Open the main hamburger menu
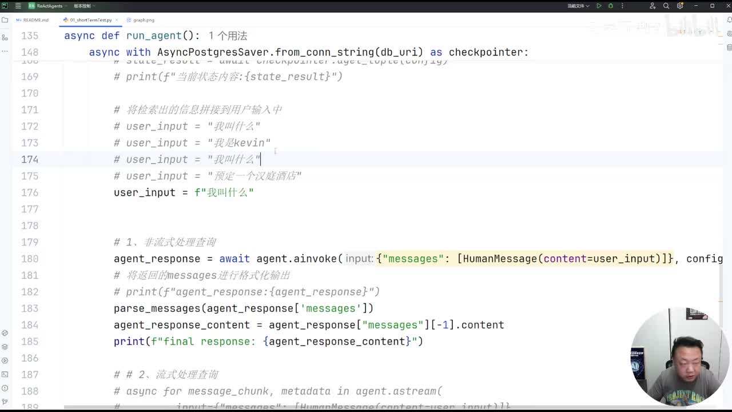Image resolution: width=732 pixels, height=412 pixels. point(18,6)
